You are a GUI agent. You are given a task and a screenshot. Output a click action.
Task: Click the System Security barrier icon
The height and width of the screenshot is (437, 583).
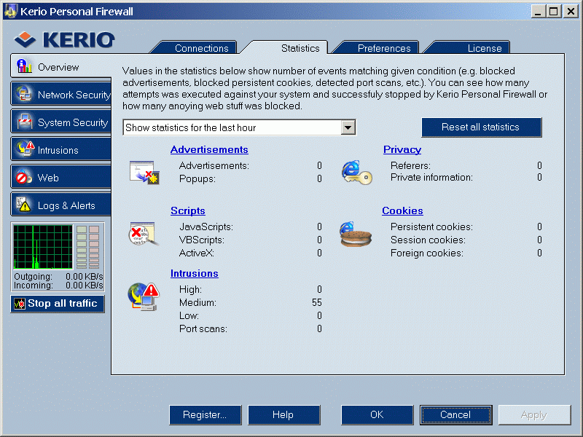[24, 122]
